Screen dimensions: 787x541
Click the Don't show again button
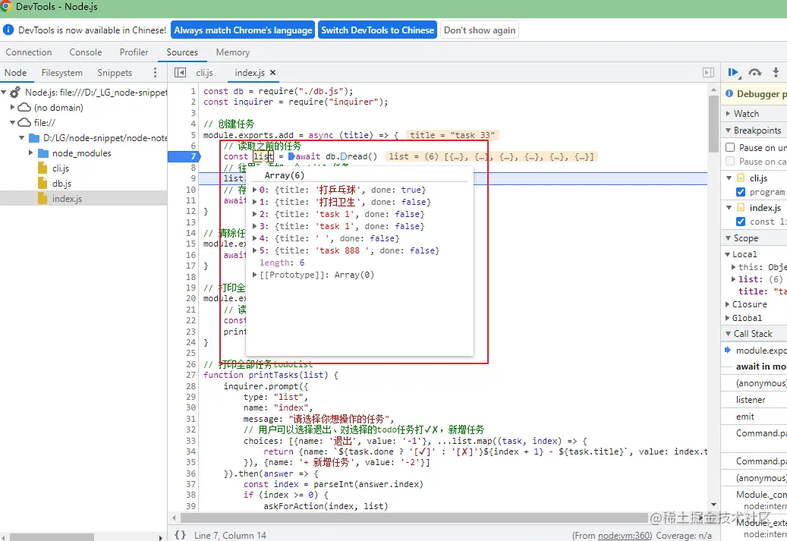(479, 30)
